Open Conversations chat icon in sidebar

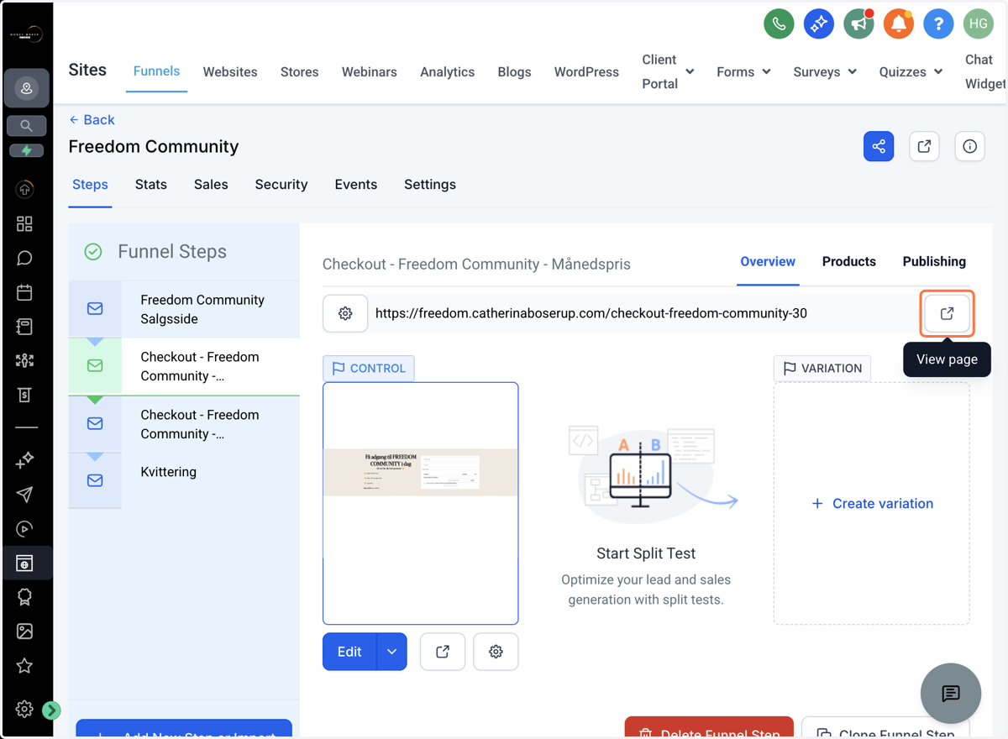pos(24,258)
